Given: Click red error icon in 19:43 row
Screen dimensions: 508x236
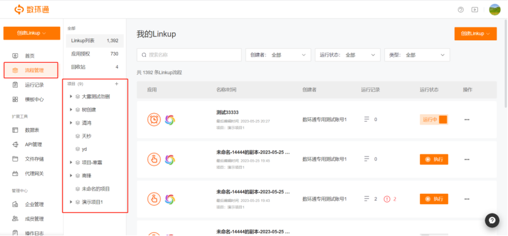Looking at the screenshot, I should pos(387,199).
